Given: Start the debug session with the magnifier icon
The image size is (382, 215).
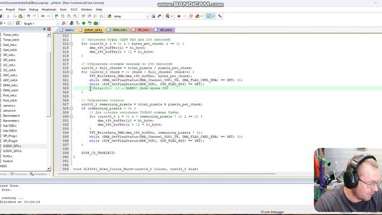Looking at the screenshot, I should tap(167, 16).
